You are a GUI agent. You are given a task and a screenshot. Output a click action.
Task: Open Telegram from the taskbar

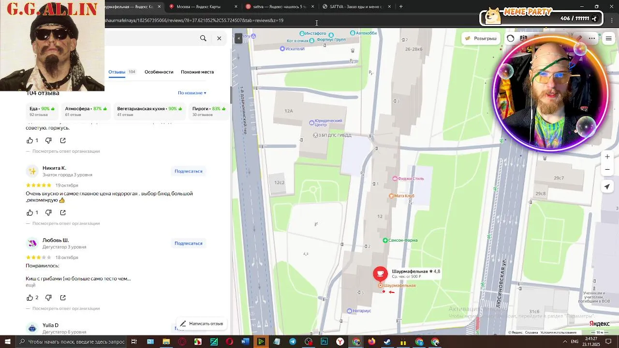tap(293, 342)
